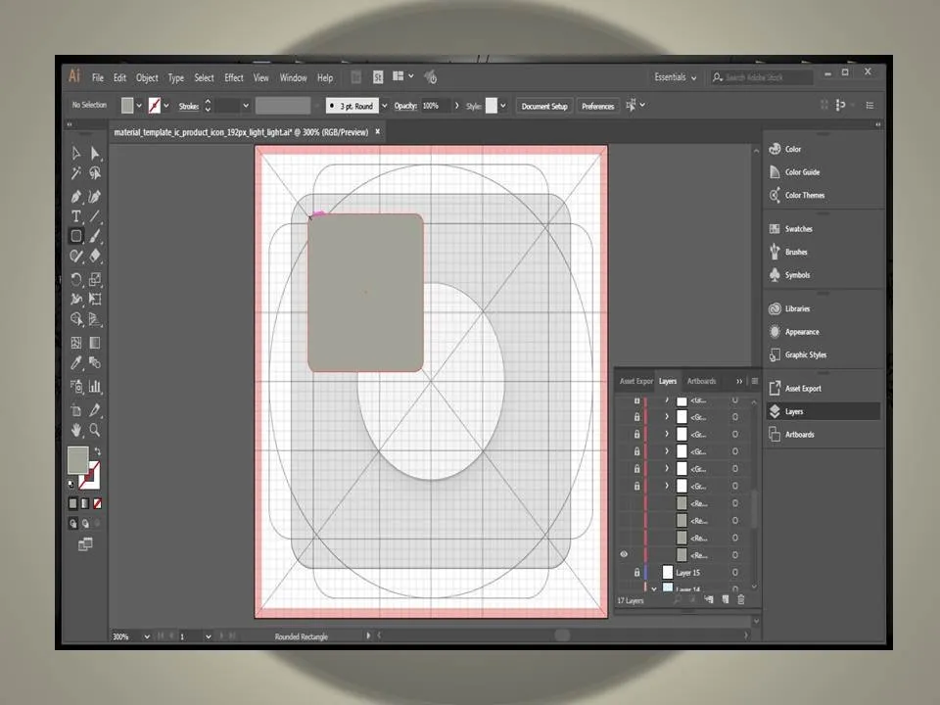Select the Artboard tool
This screenshot has width=940, height=705.
[76, 410]
